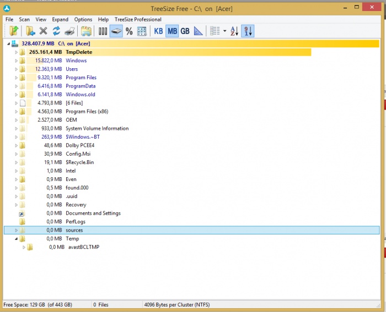Click the show columns bars icon
Image resolution: width=386 pixels, height=312 pixels.
[x=103, y=31]
